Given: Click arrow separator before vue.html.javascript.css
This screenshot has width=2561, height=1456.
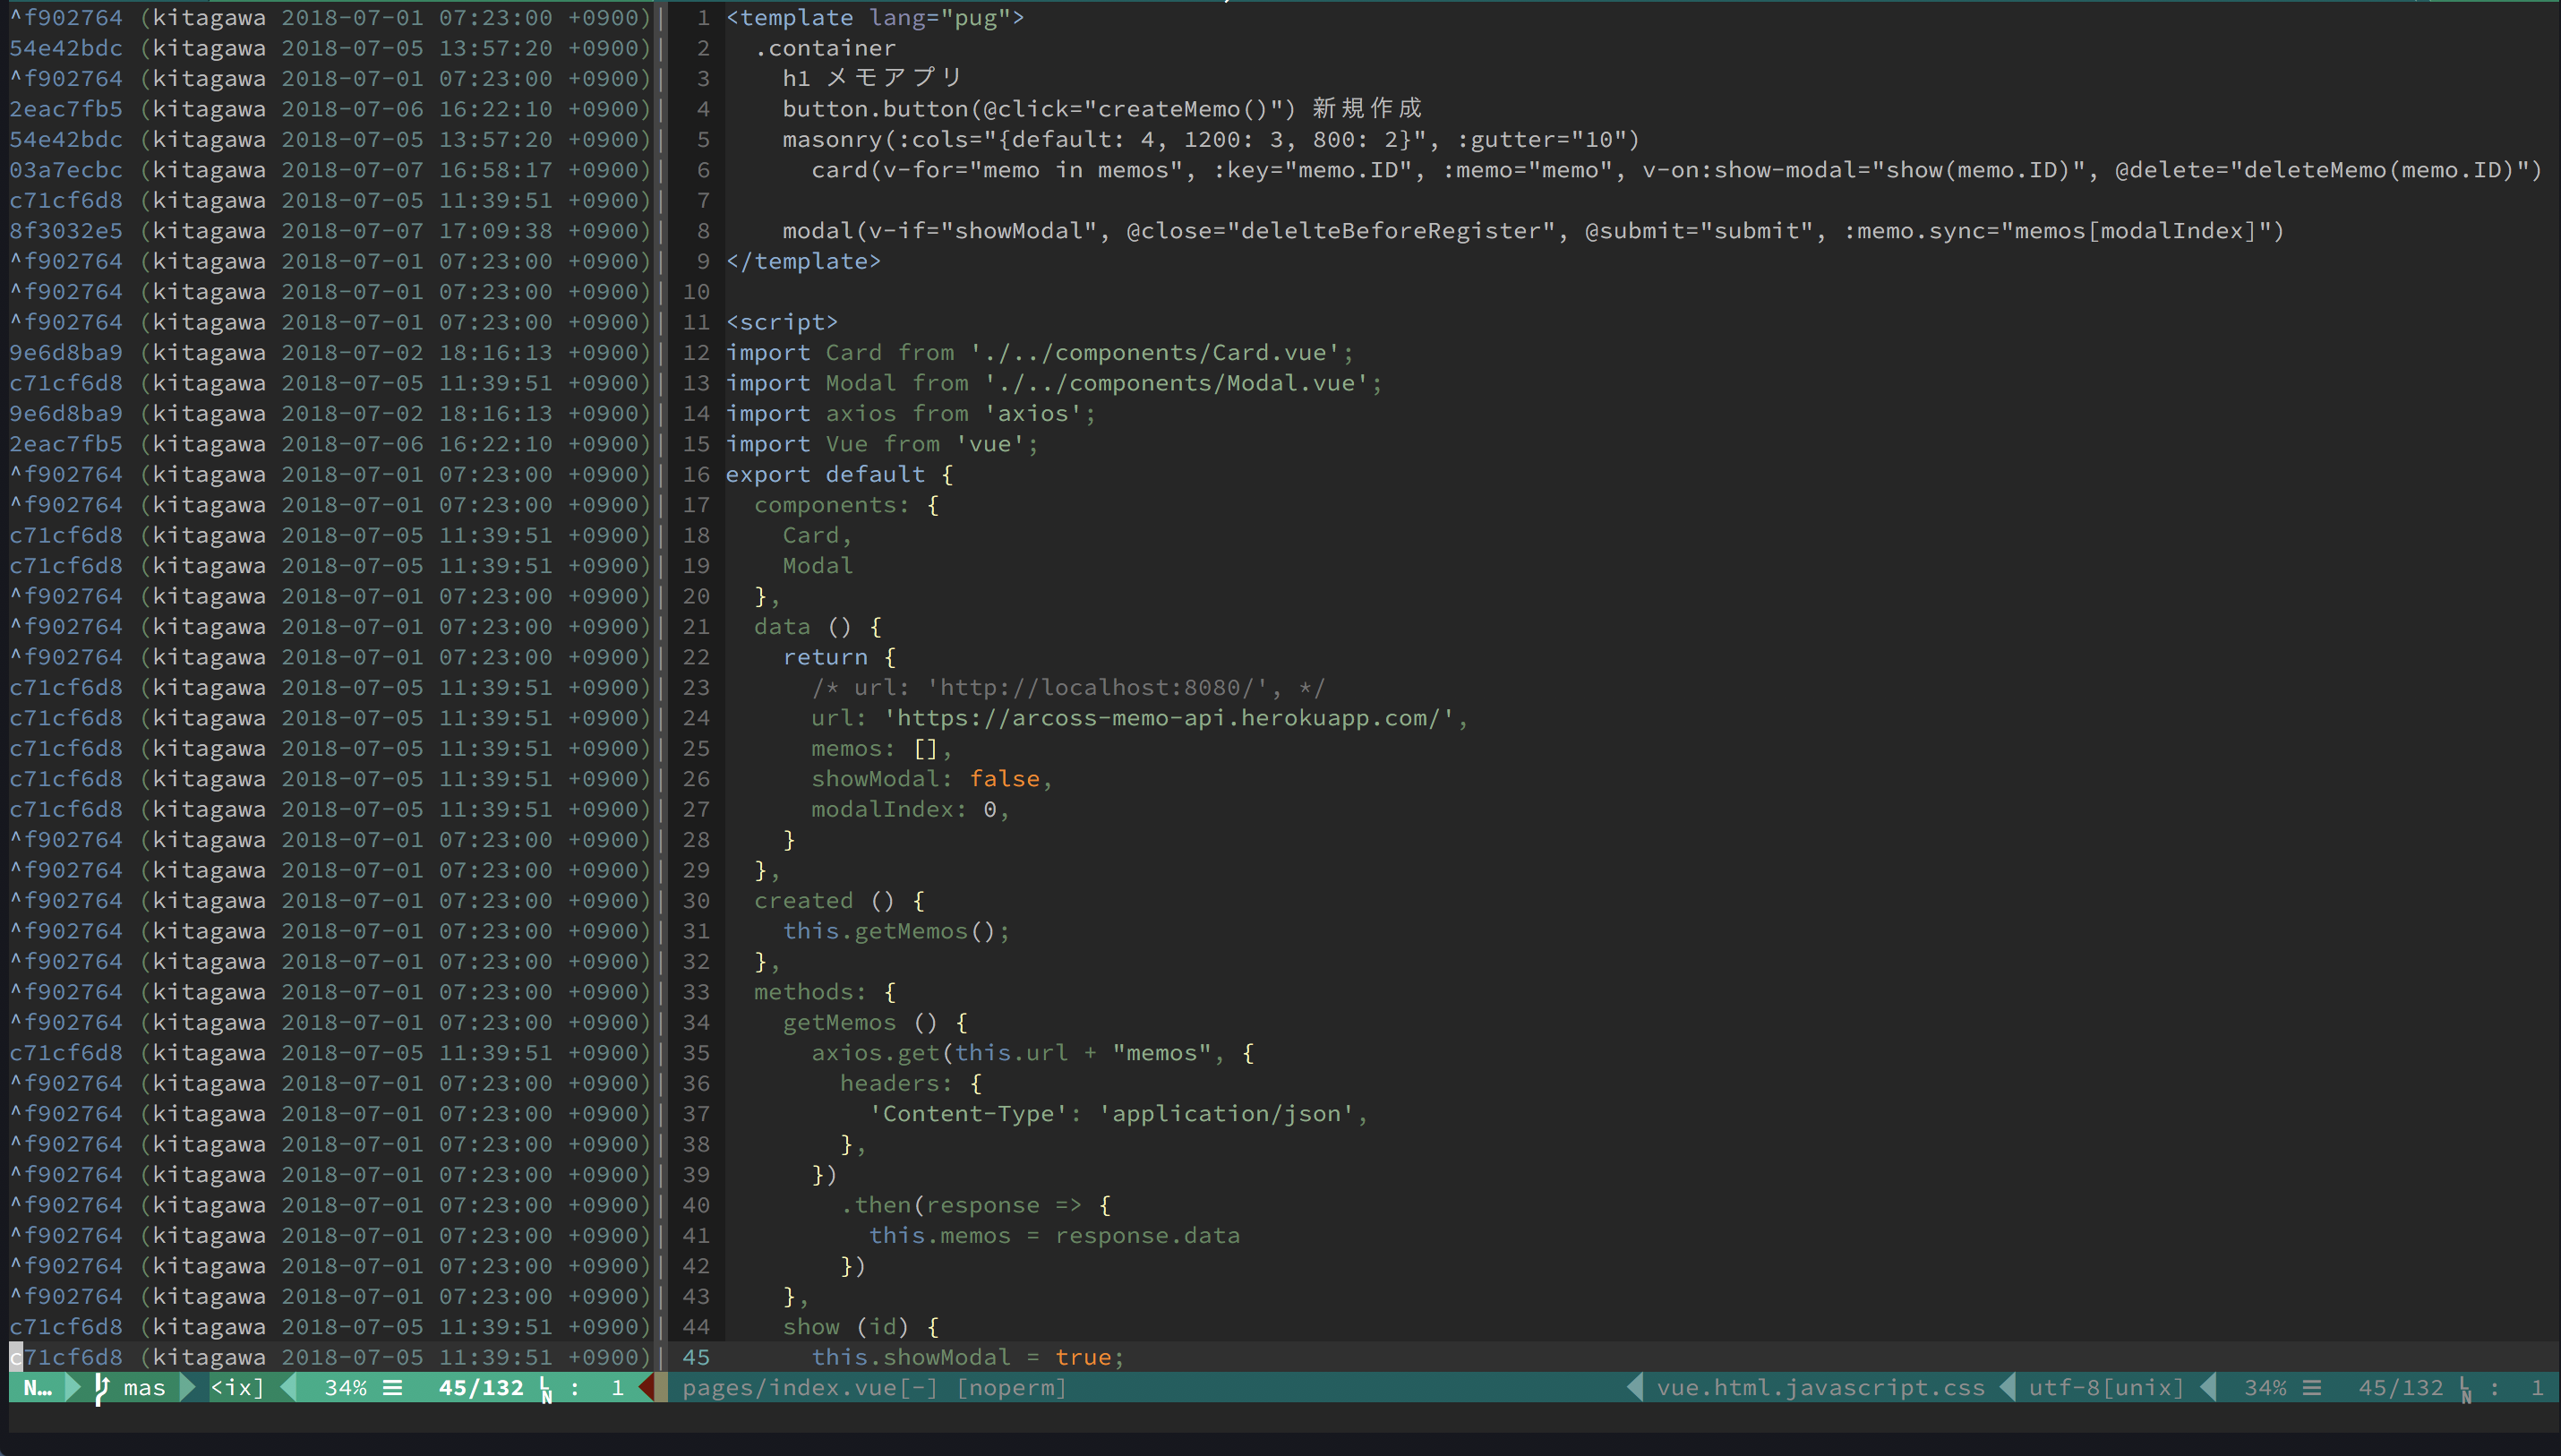Looking at the screenshot, I should tap(1635, 1388).
